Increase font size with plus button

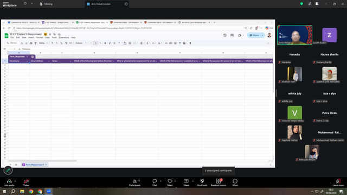(x=100, y=43)
